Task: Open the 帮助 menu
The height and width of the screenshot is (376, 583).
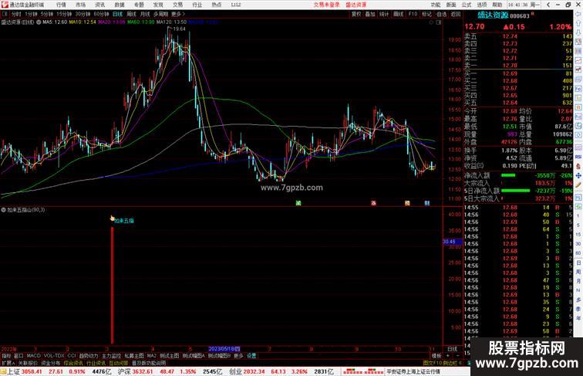Action: pos(497,5)
